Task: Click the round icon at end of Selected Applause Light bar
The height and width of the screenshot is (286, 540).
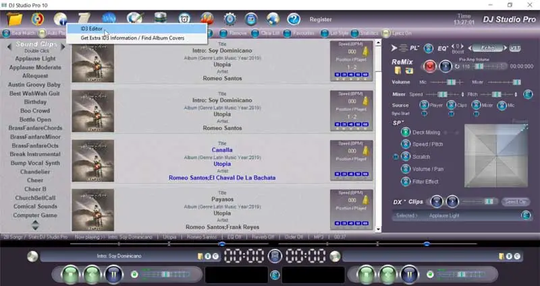Action: pos(526,215)
